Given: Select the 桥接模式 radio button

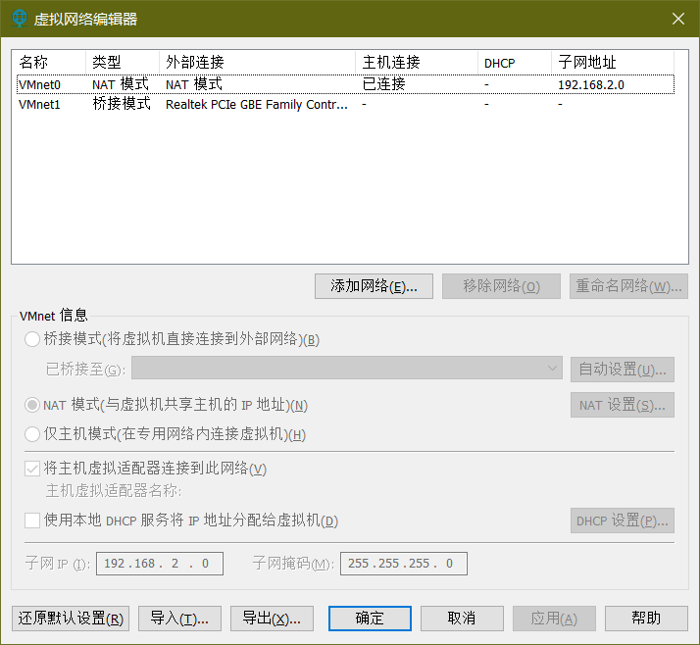Looking at the screenshot, I should point(32,340).
